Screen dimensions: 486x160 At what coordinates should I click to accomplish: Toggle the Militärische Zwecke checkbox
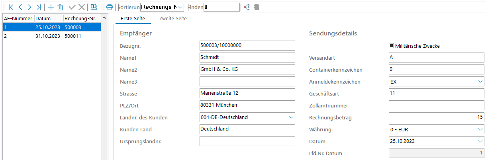392,46
